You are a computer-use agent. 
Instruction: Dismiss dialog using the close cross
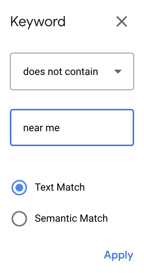coord(122,22)
